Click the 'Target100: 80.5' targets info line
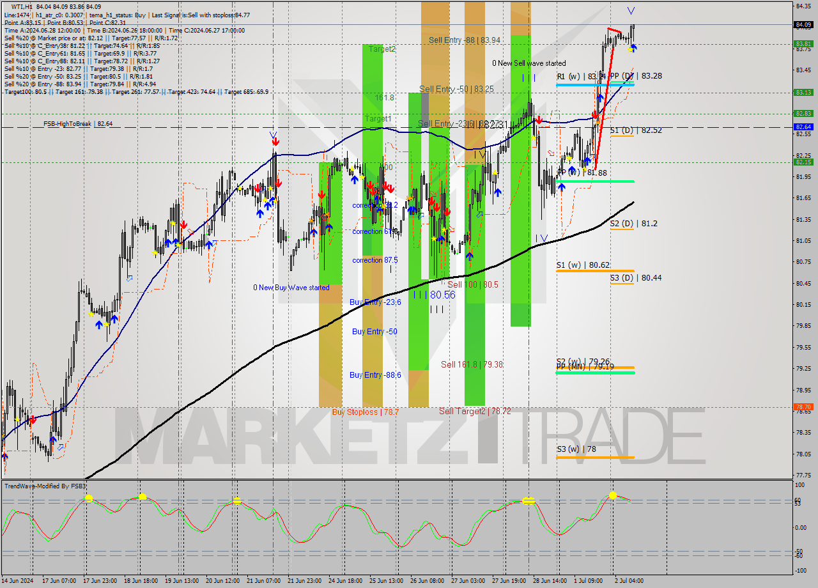The width and height of the screenshot is (818, 588). [x=136, y=91]
